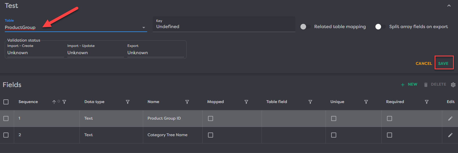Click the Required column filter icon
The image size is (458, 153).
[x=426, y=102]
